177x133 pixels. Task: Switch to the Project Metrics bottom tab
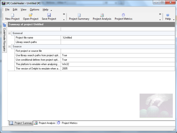coord(68,123)
